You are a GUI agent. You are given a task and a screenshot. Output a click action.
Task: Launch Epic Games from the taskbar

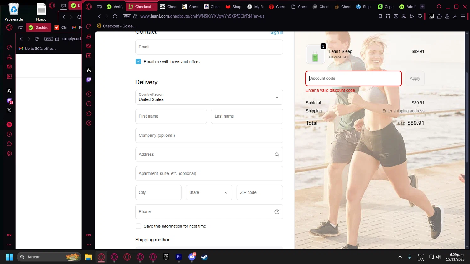click(x=166, y=257)
